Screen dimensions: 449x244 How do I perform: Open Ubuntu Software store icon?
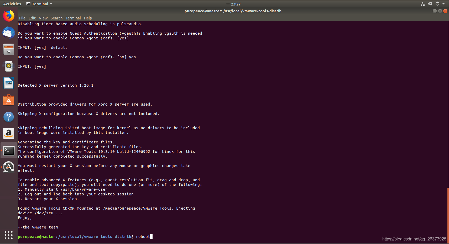point(9,100)
